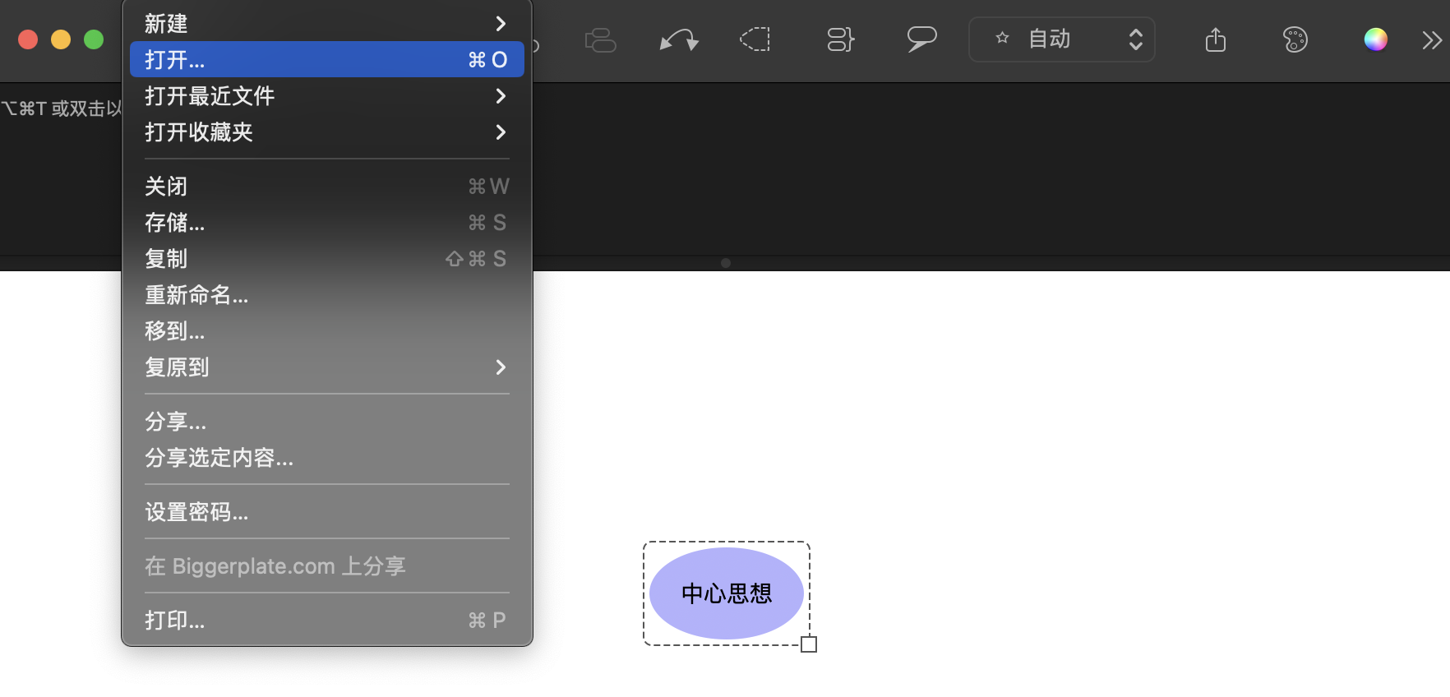1450x697 pixels.
Task: Choose 复制 in the menu
Action: [326, 258]
